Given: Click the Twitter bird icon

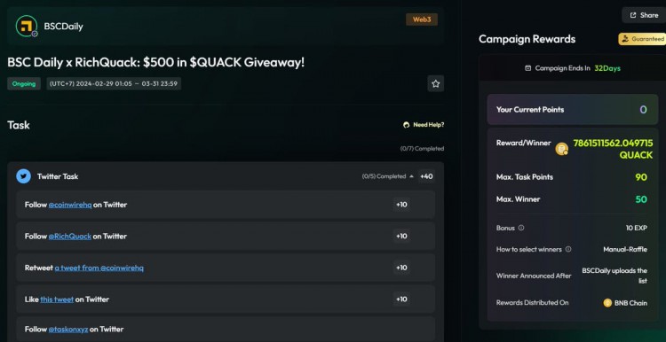Looking at the screenshot, I should 23,176.
